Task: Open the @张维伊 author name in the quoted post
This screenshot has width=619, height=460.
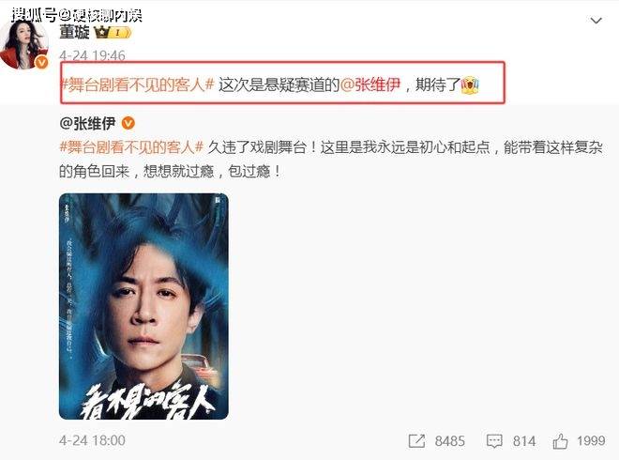Action: coord(87,123)
